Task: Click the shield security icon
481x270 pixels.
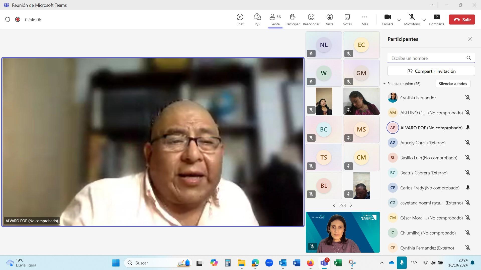Action: click(8, 20)
